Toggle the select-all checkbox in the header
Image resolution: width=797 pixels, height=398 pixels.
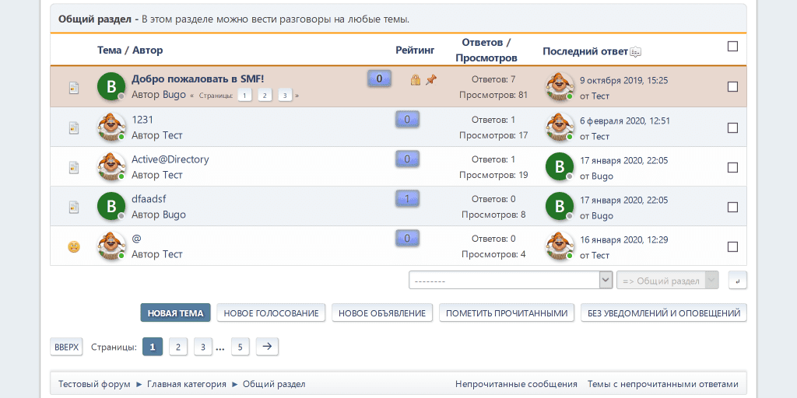click(x=732, y=47)
